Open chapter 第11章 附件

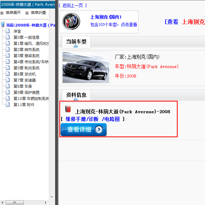pyautogui.click(x=24, y=105)
